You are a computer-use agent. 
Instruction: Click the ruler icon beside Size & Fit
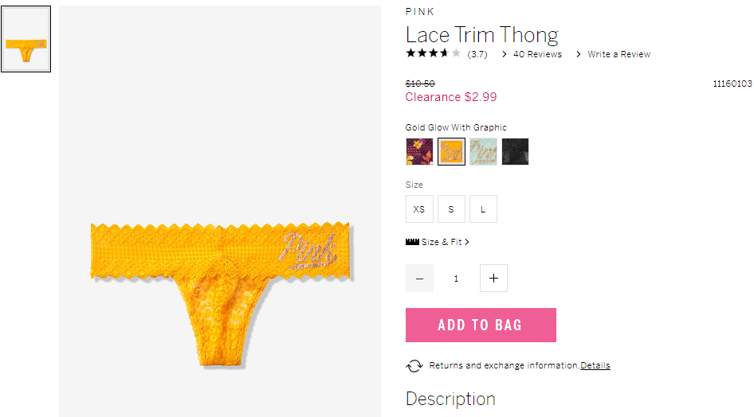412,242
